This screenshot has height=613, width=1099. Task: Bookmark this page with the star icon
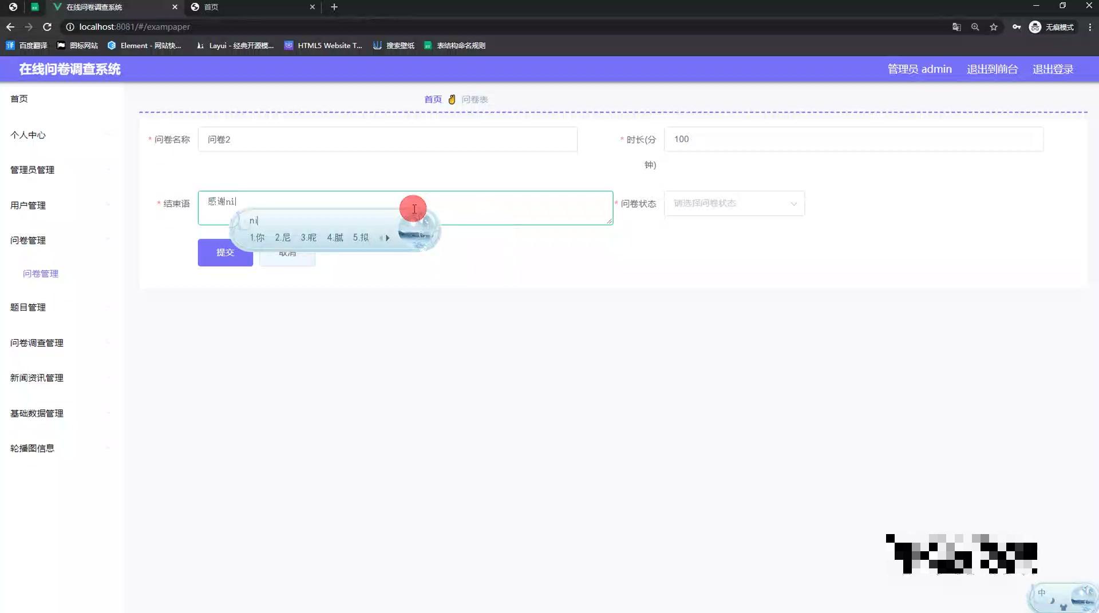[x=994, y=27]
